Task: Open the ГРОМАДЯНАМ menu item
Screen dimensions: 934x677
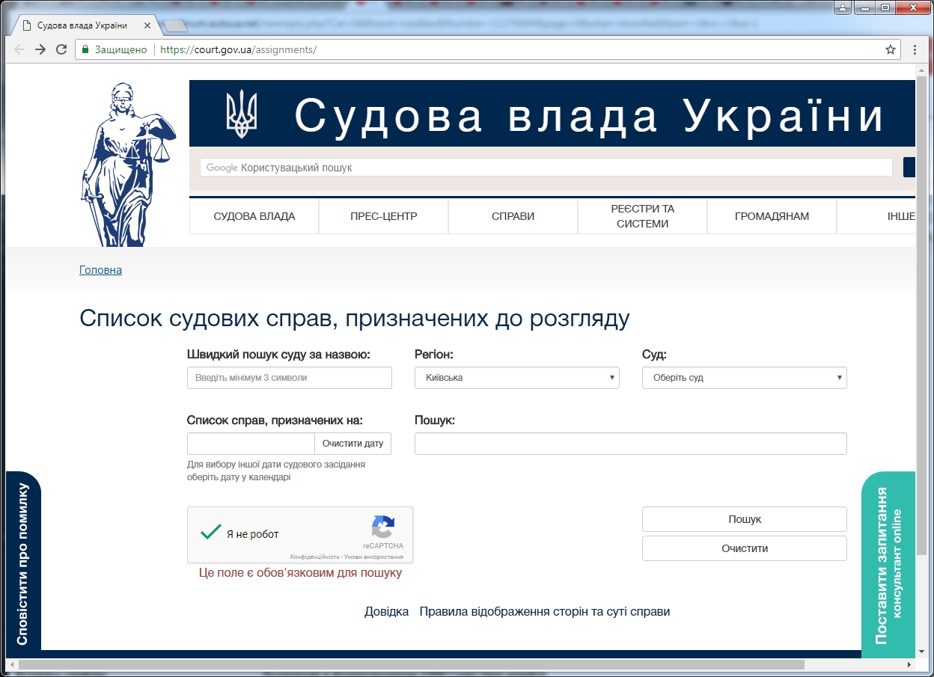Action: (772, 216)
